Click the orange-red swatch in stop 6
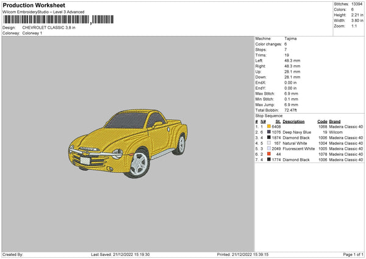Image resolution: width=366 pixels, height=259 pixels. click(268, 155)
